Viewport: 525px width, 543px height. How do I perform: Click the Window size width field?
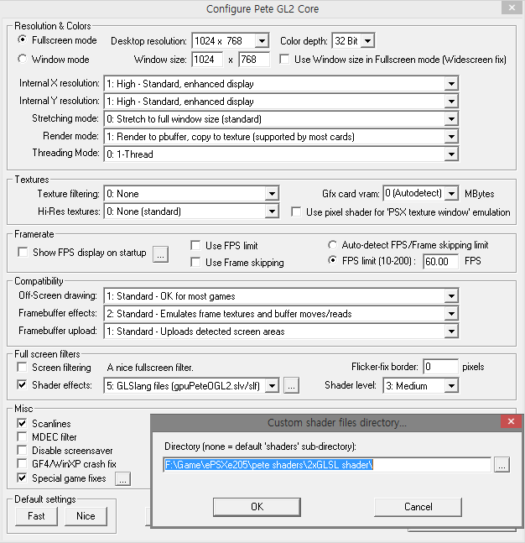click(207, 60)
